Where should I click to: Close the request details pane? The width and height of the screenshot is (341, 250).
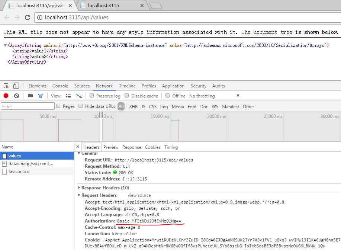[x=78, y=147]
